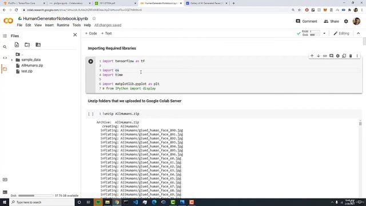Open Visual Studio Code from taskbar
Viewport: 366px width, 206px height.
click(x=136, y=202)
